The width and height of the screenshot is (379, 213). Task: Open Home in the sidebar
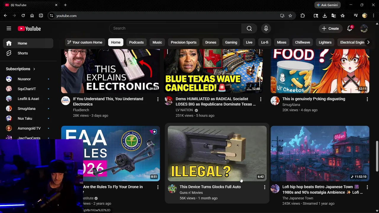[x=28, y=43]
